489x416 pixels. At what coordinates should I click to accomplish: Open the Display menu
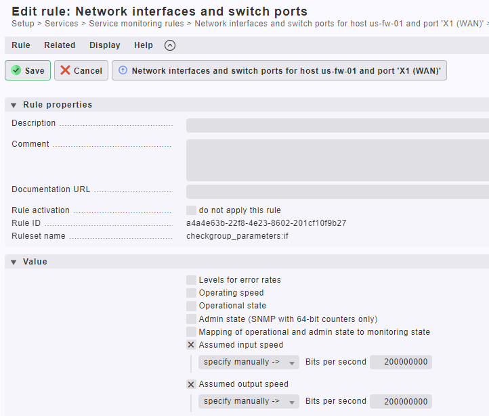click(x=105, y=45)
